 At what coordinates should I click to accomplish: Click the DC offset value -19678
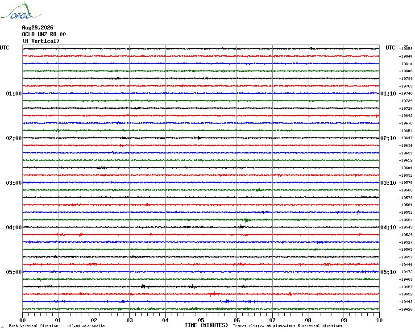[x=406, y=123]
